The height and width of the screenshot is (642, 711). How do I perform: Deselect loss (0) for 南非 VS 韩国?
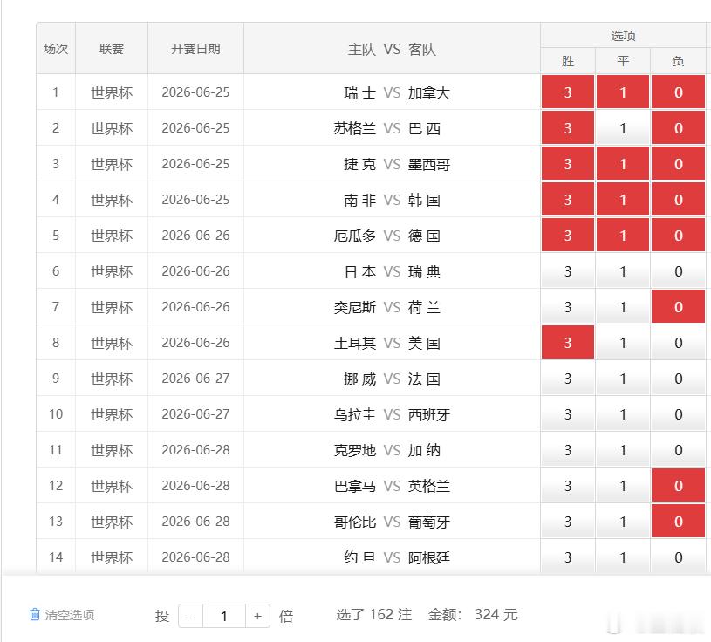pyautogui.click(x=679, y=200)
